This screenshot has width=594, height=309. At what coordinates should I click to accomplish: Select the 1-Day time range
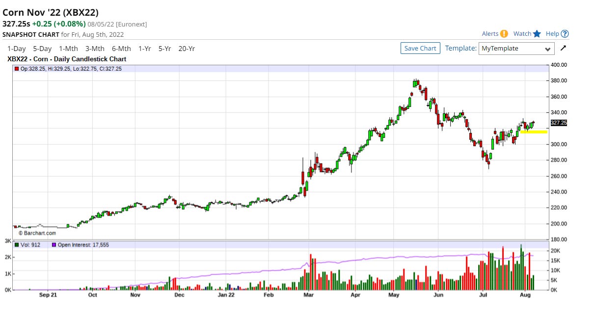click(17, 49)
